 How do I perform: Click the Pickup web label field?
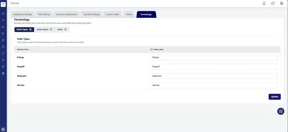214,57
